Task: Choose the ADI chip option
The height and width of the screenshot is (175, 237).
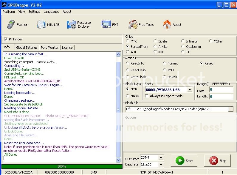Action: (x=127, y=52)
